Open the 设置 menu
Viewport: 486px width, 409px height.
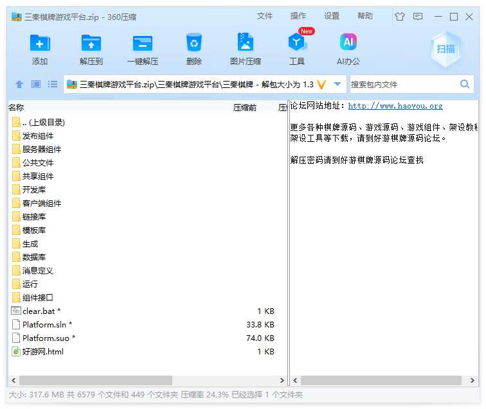[x=332, y=16]
